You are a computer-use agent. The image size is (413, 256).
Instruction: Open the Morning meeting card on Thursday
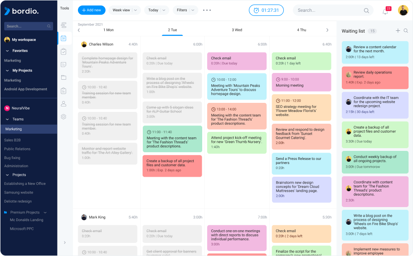click(301, 82)
